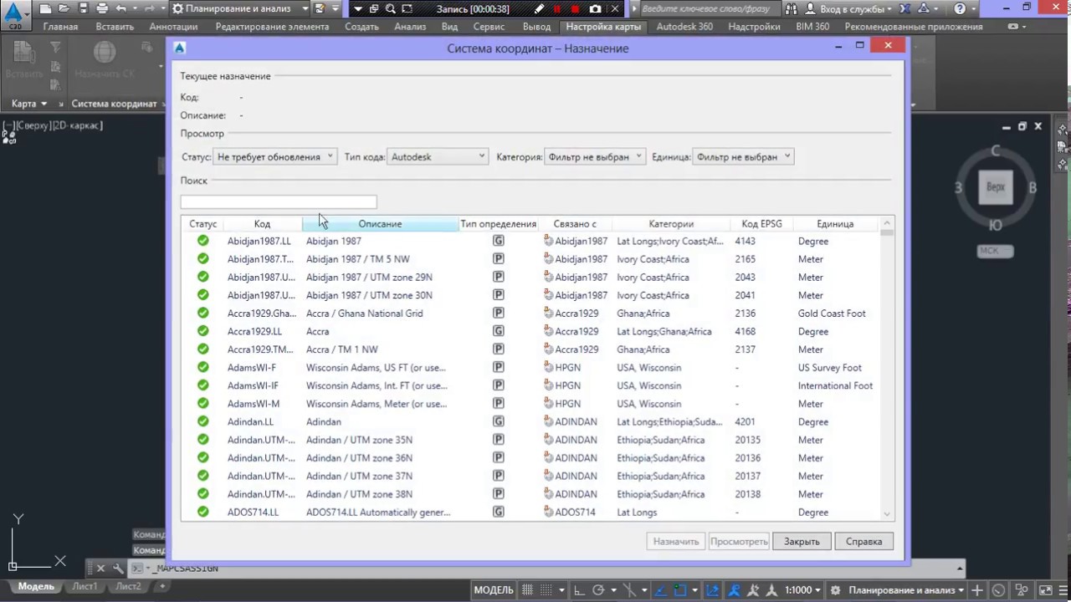The image size is (1071, 602).
Task: Click the Open file icon in quick access toolbar
Action: click(x=64, y=9)
